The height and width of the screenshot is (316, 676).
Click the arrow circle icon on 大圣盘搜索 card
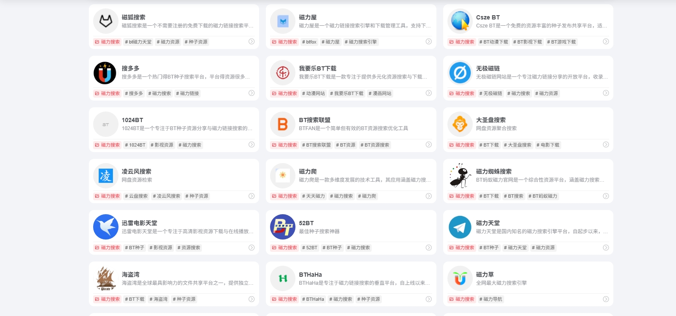(606, 144)
